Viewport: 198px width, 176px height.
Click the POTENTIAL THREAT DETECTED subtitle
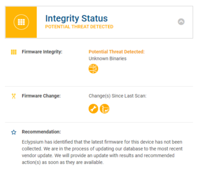pyautogui.click(x=79, y=27)
